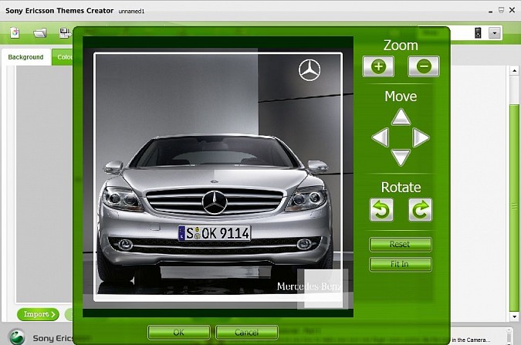Cancel the image adjustment dialog
Image resolution: width=521 pixels, height=345 pixels.
click(246, 333)
